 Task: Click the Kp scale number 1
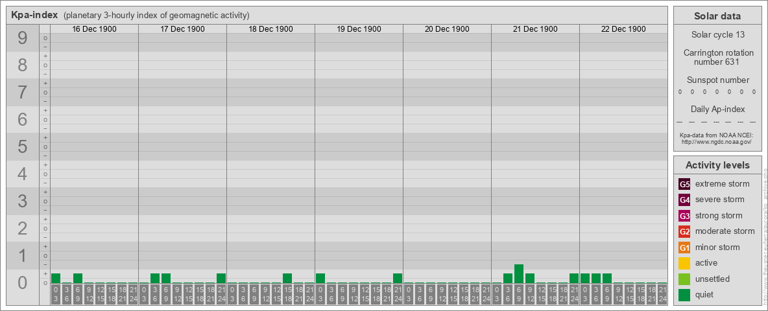click(22, 255)
